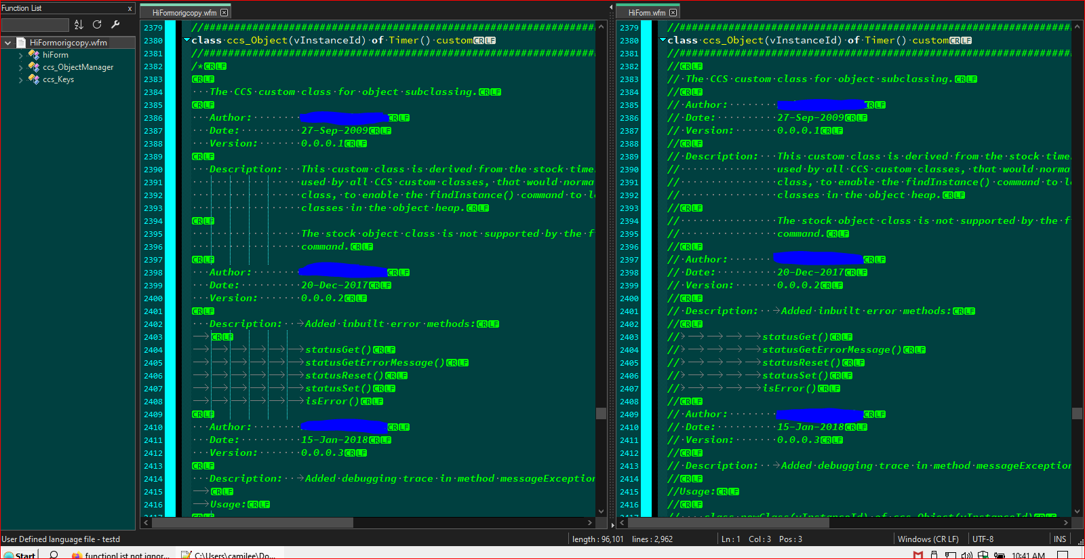Select the hiForm class icon
The height and width of the screenshot is (559, 1085).
tap(33, 55)
